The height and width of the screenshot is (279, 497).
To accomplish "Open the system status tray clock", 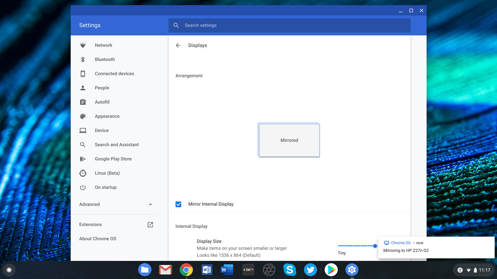I will pos(484,270).
